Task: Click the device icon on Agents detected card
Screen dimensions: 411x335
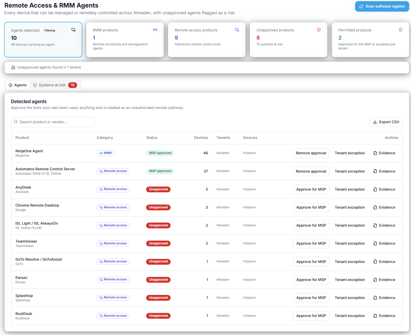Action: pyautogui.click(x=73, y=30)
